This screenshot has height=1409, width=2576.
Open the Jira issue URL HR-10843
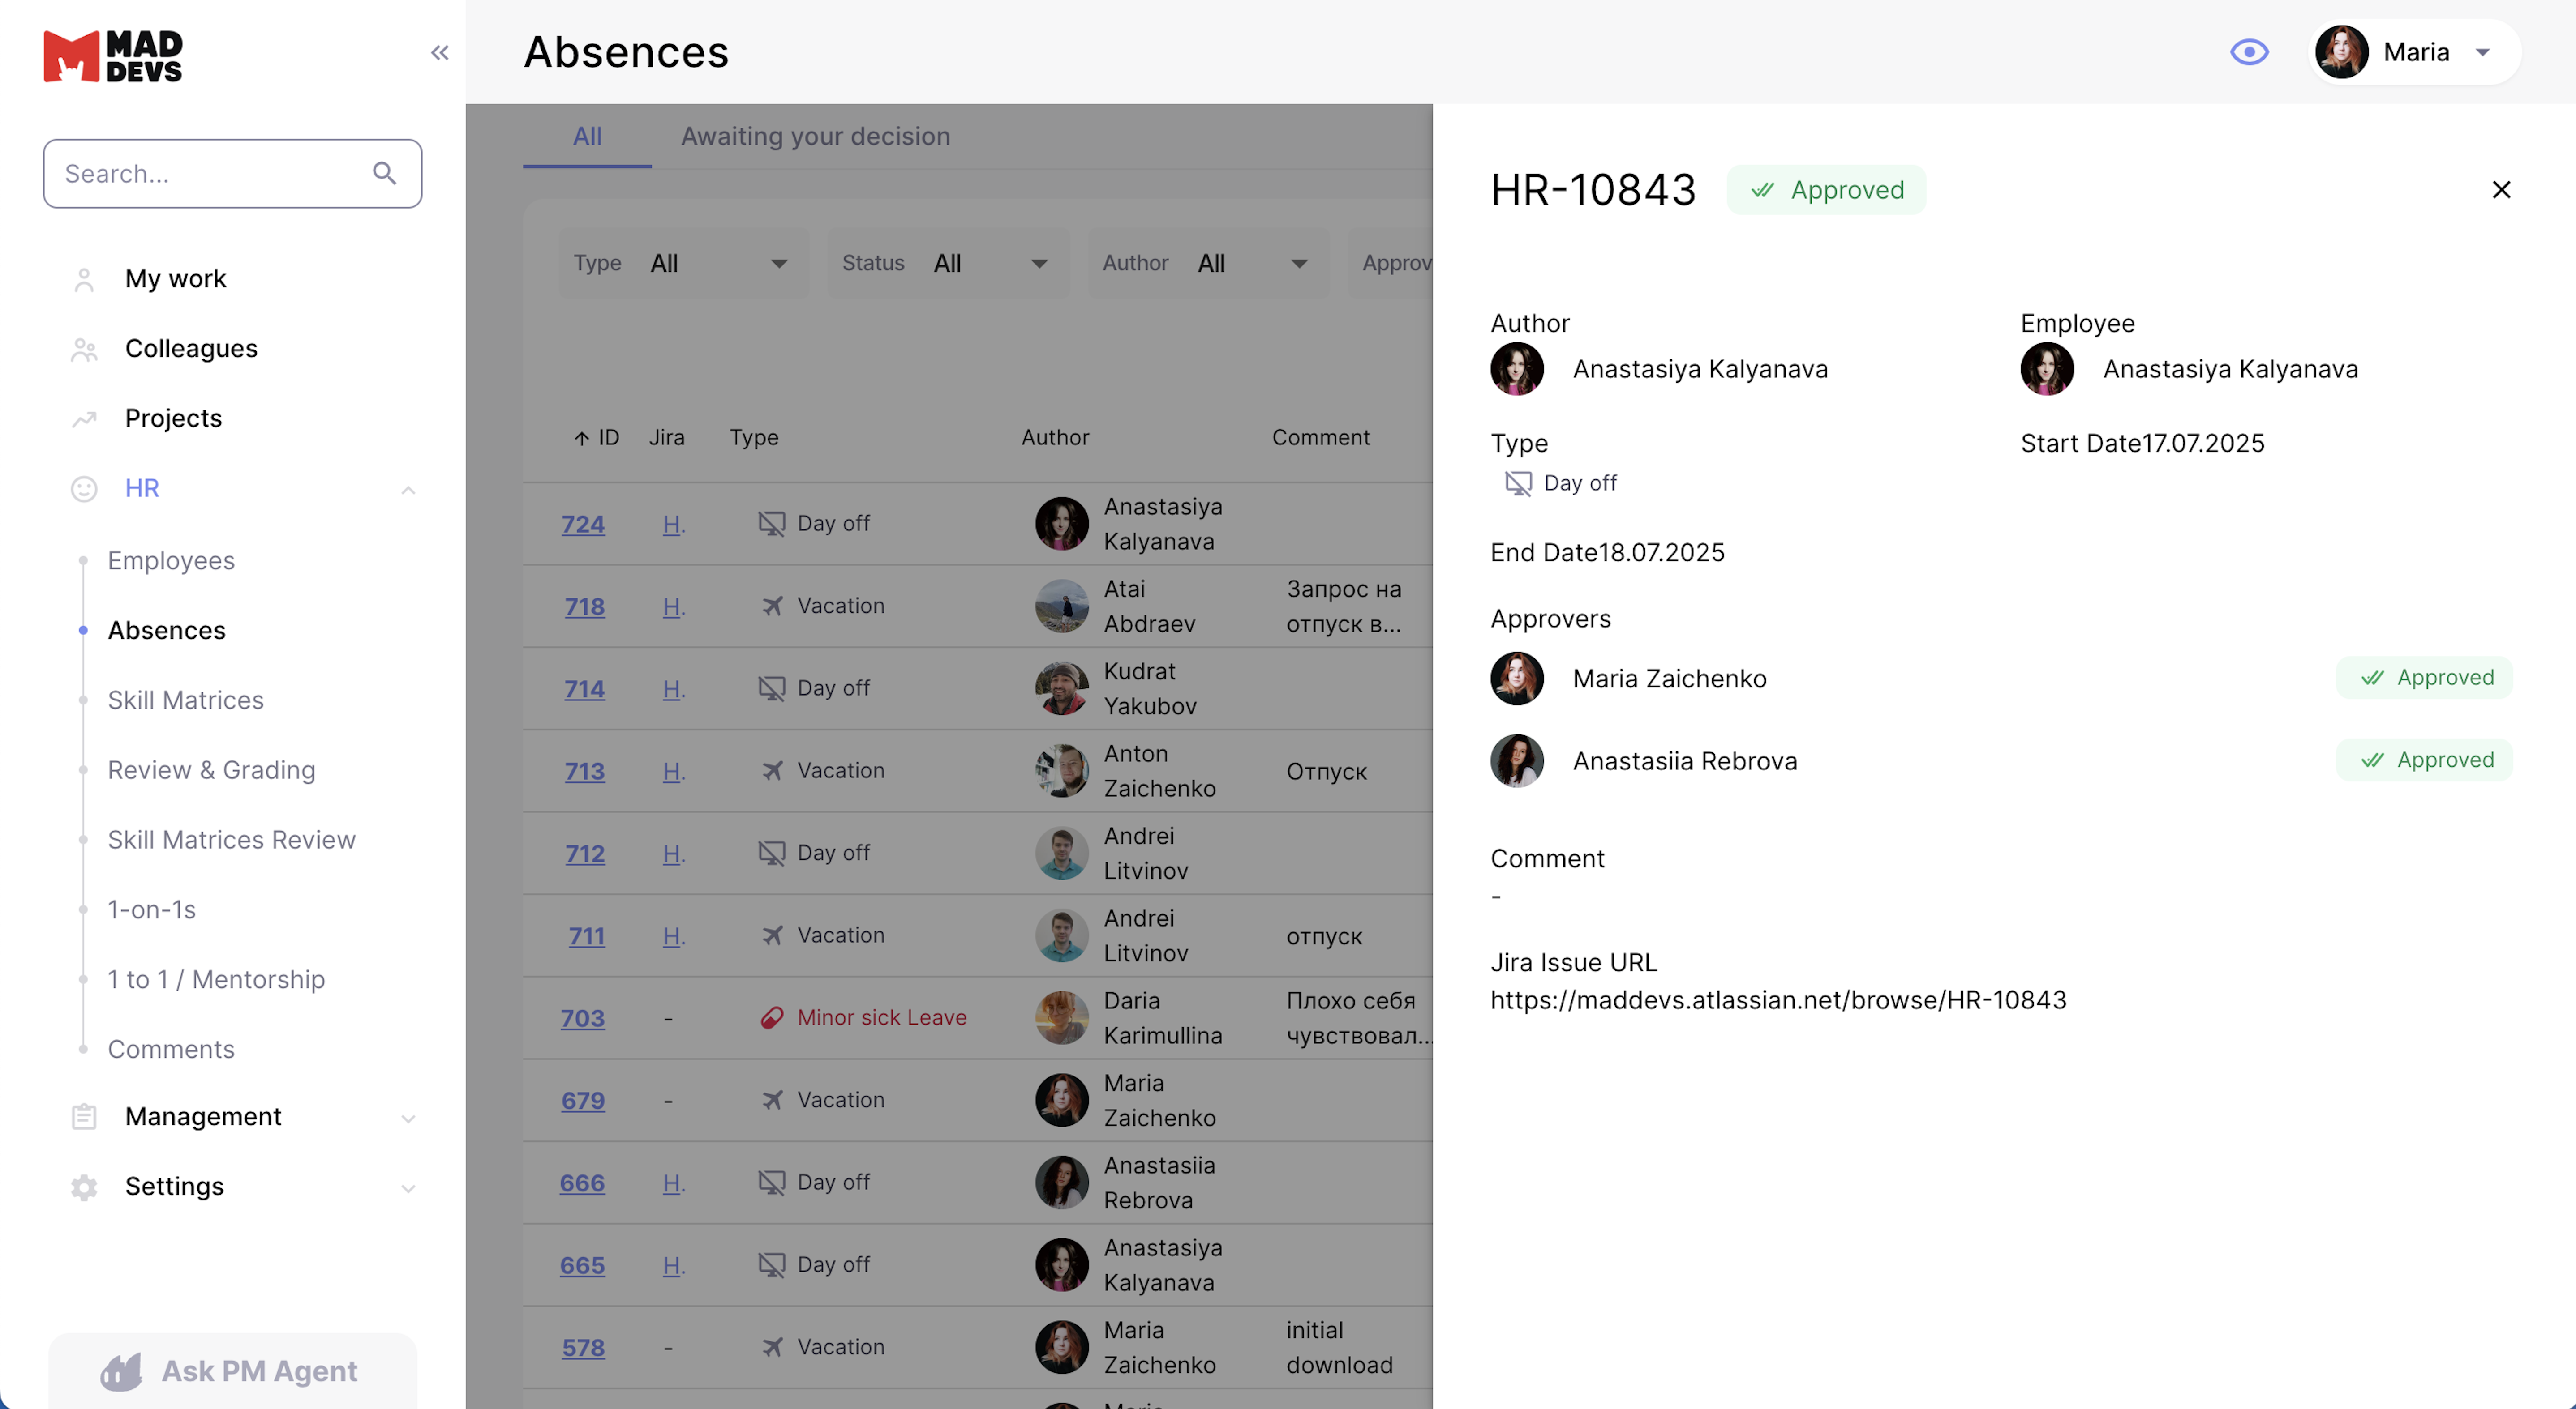pos(1778,1000)
